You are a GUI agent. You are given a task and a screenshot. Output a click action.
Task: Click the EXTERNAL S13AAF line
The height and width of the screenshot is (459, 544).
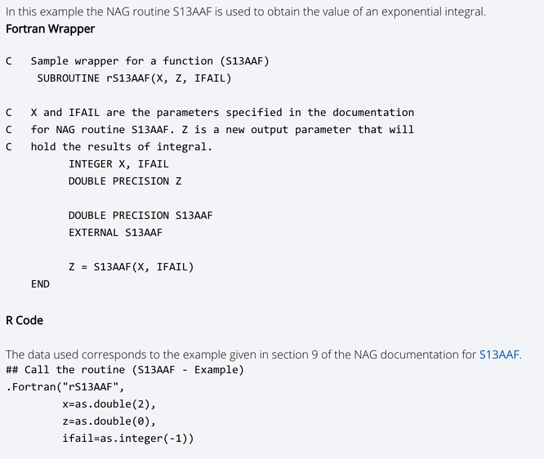click(115, 233)
